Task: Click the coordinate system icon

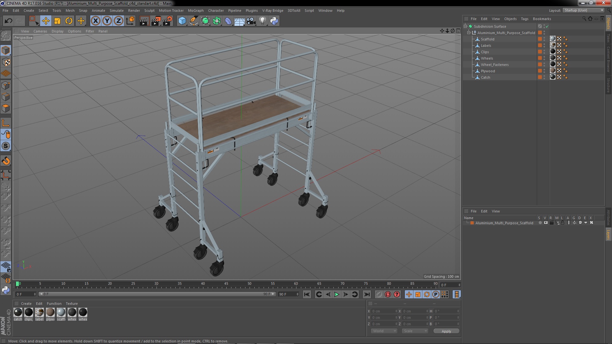Action: pos(130,21)
